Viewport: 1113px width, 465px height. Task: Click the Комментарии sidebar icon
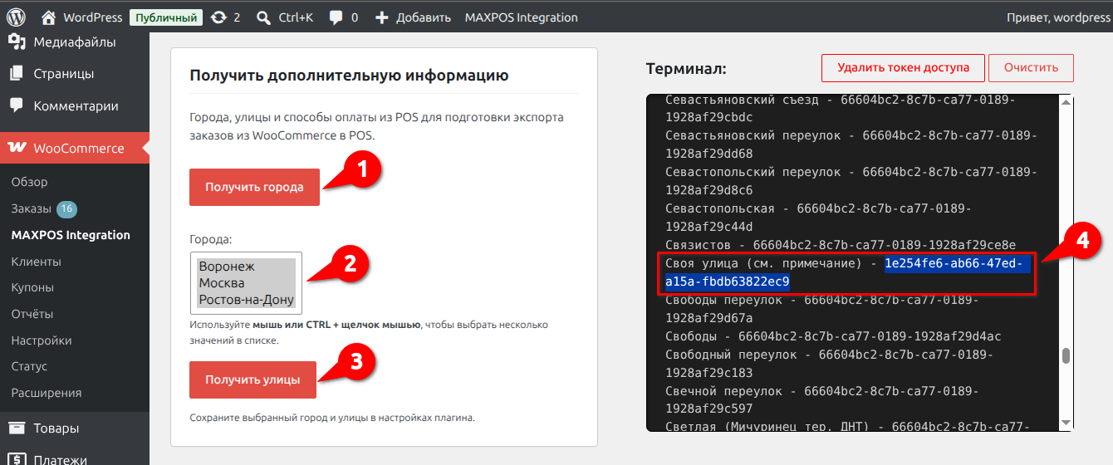[17, 105]
